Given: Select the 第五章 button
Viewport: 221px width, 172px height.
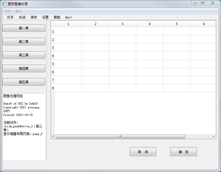Looking at the screenshot, I should pos(24,82).
